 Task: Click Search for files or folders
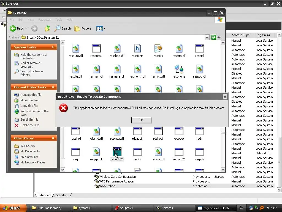click(x=32, y=73)
